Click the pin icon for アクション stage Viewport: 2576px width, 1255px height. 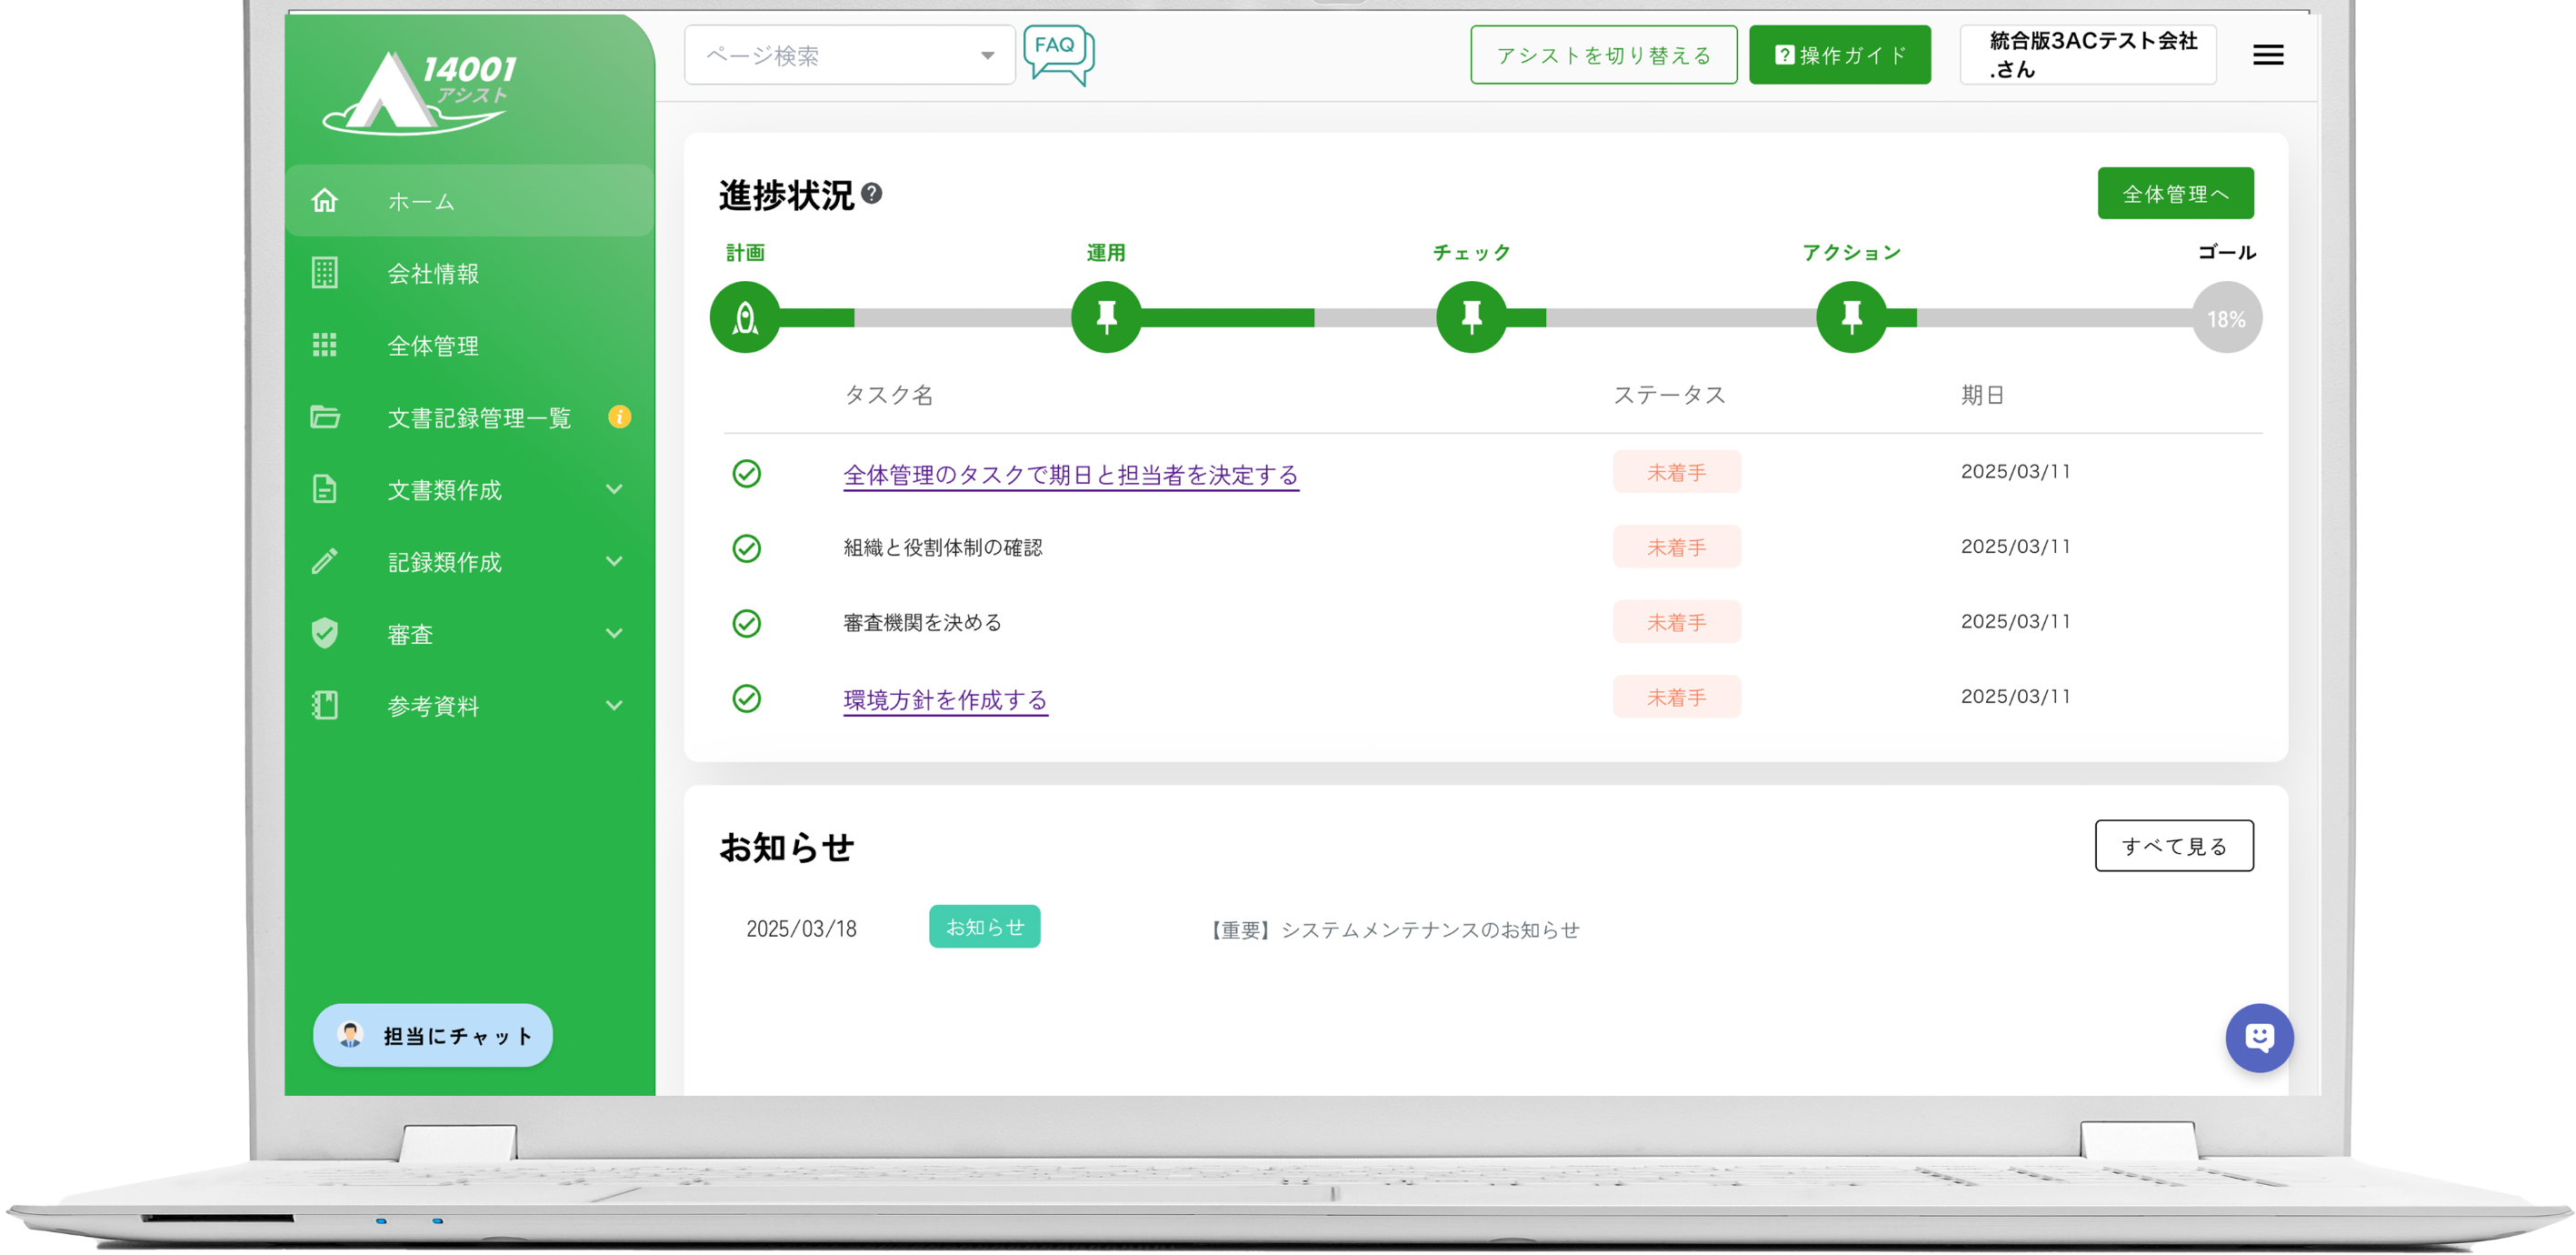point(1851,317)
